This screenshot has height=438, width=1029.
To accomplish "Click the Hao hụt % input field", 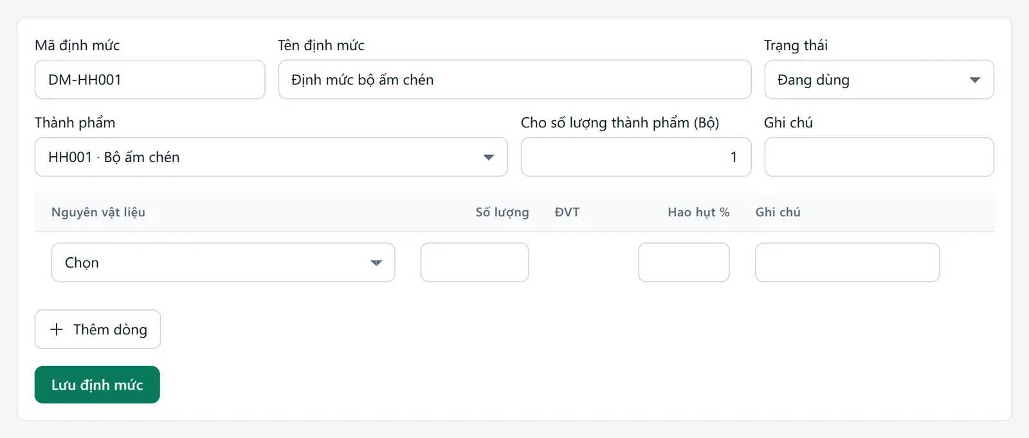I will coord(684,262).
